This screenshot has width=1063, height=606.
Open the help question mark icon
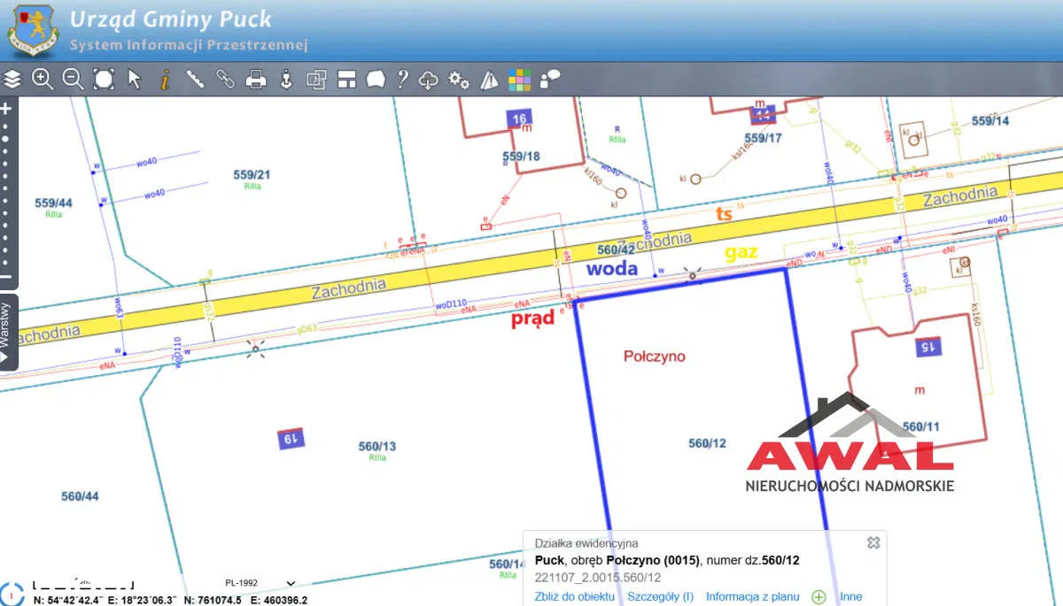tap(402, 80)
